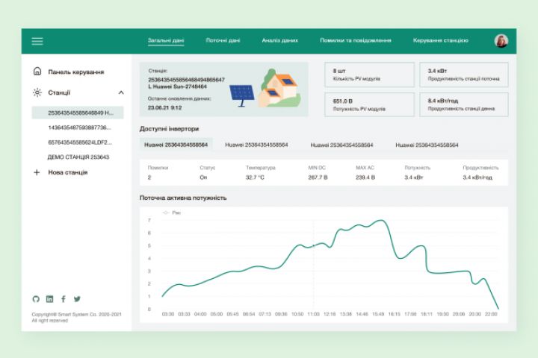Screen dimensions: 538x358
Task: Switch to Поточні дані tab
Action: click(x=223, y=40)
